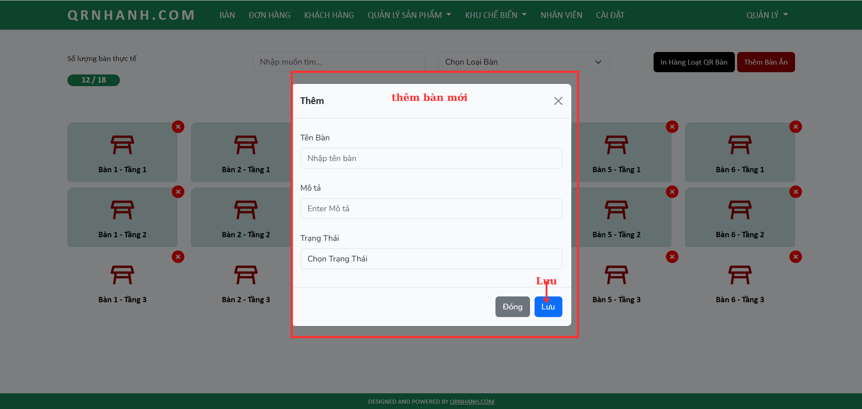
Task: Open the Chọn Trạng Thái dropdown
Action: [x=431, y=259]
